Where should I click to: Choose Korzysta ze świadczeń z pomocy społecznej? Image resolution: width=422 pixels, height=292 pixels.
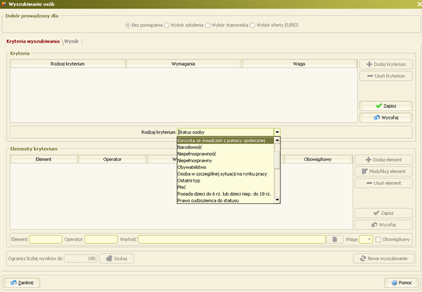(226, 141)
